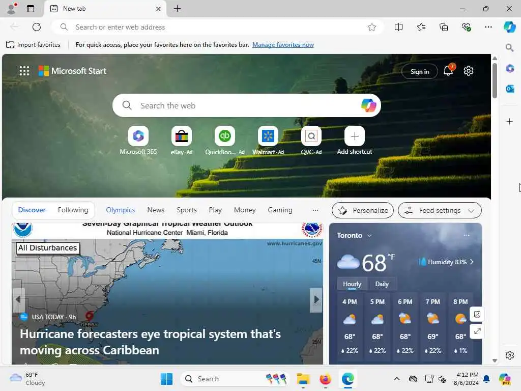Click the Search the web box
This screenshot has width=521, height=391.
pyautogui.click(x=247, y=105)
